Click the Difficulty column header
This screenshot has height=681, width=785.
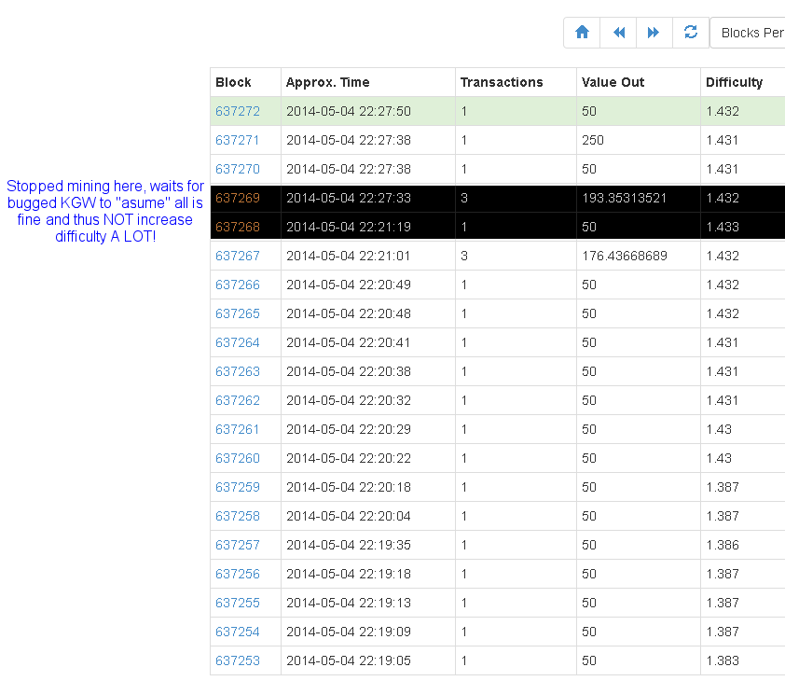tap(734, 82)
